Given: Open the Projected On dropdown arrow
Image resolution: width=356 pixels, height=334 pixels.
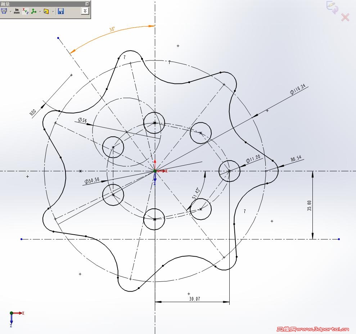Looking at the screenshot, I should click(x=53, y=12).
